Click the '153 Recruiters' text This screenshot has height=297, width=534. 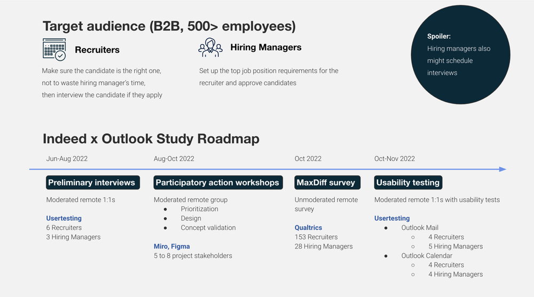(x=316, y=237)
